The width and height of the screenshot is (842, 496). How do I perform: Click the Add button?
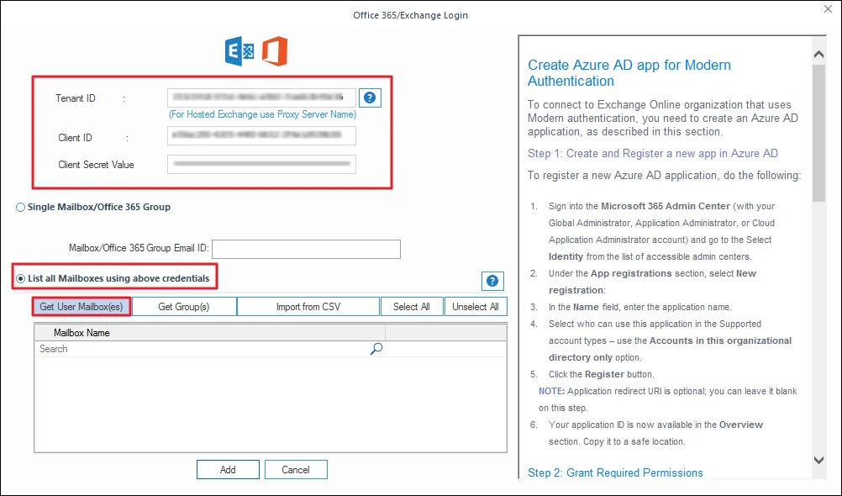[228, 470]
